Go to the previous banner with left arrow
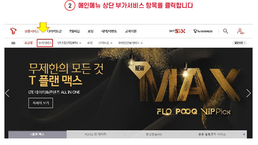This screenshot has height=145, width=258. (x=7, y=93)
